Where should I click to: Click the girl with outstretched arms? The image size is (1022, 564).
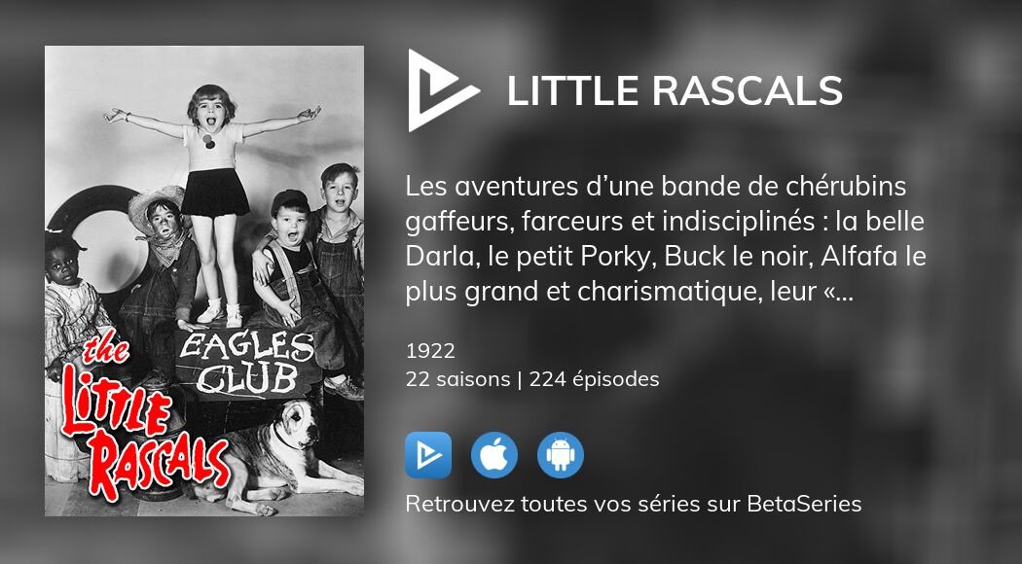tap(212, 202)
